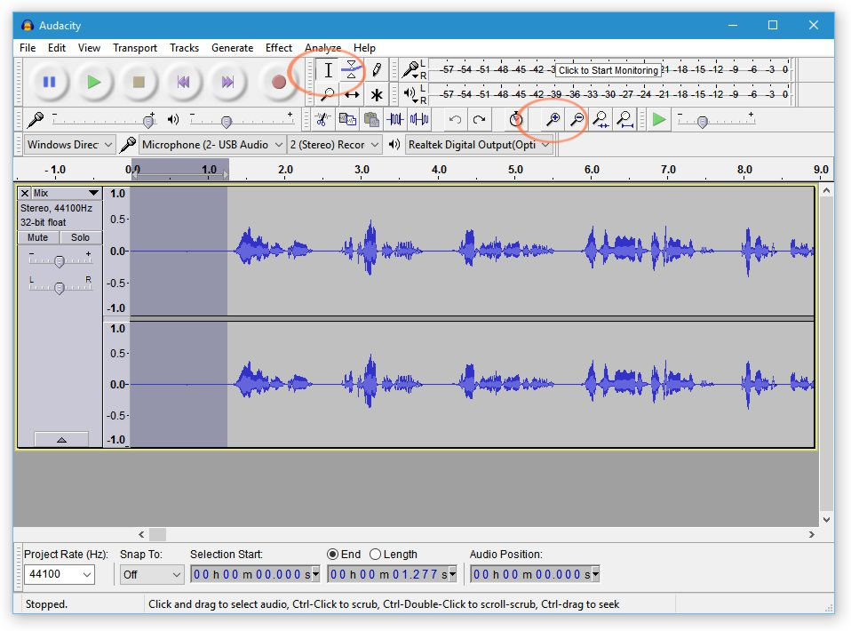Click the Mix track pan slider
Viewport: 851px width, 631px height.
pos(60,286)
